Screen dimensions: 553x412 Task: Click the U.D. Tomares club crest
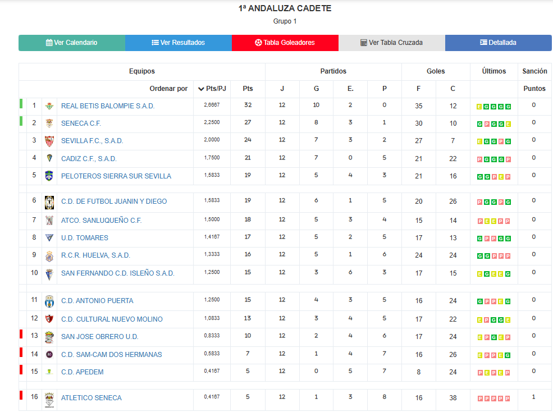click(49, 238)
